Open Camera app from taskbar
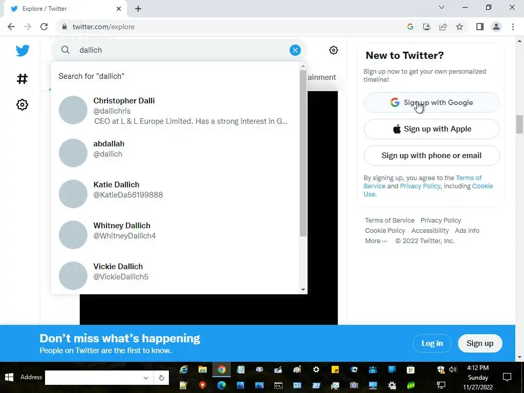This screenshot has height=393, width=524. click(x=354, y=385)
